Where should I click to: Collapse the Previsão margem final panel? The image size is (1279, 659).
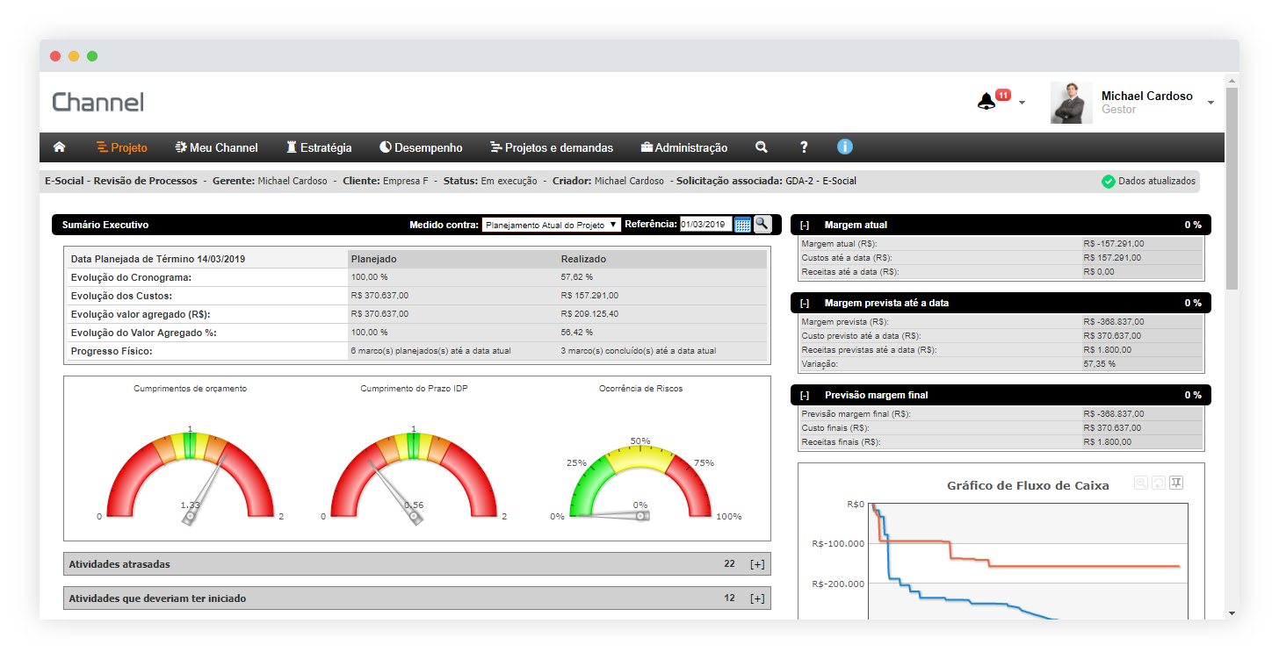click(805, 395)
